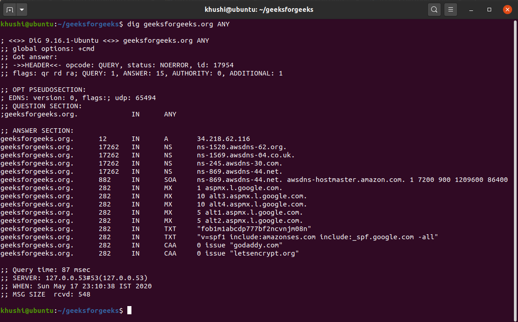
Task: Open a new terminal tab
Action: (10, 10)
